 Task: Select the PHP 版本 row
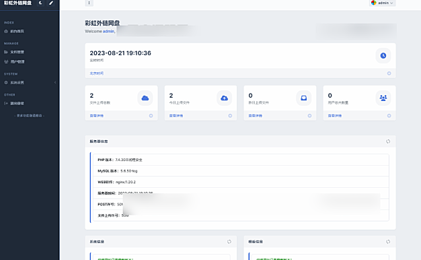click(241, 160)
